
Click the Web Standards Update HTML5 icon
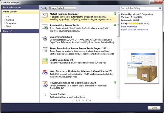point(45,72)
